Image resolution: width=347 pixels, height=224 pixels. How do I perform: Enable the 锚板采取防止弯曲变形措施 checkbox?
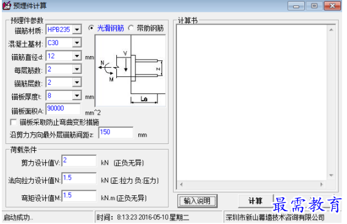point(13,122)
